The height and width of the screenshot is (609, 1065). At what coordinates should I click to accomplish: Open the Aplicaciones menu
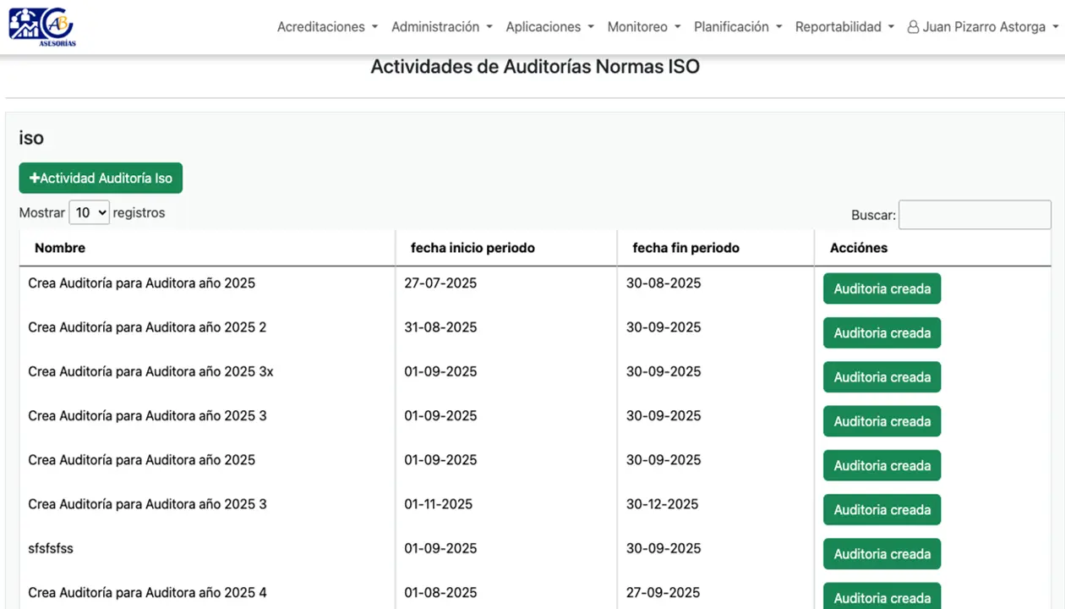(x=549, y=27)
